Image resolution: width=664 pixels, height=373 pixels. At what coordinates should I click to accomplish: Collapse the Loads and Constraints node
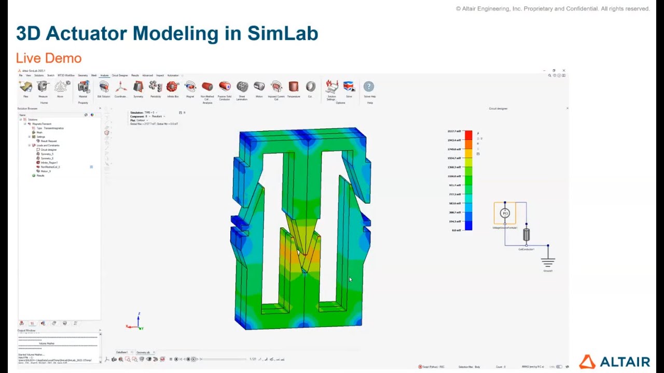(30, 146)
